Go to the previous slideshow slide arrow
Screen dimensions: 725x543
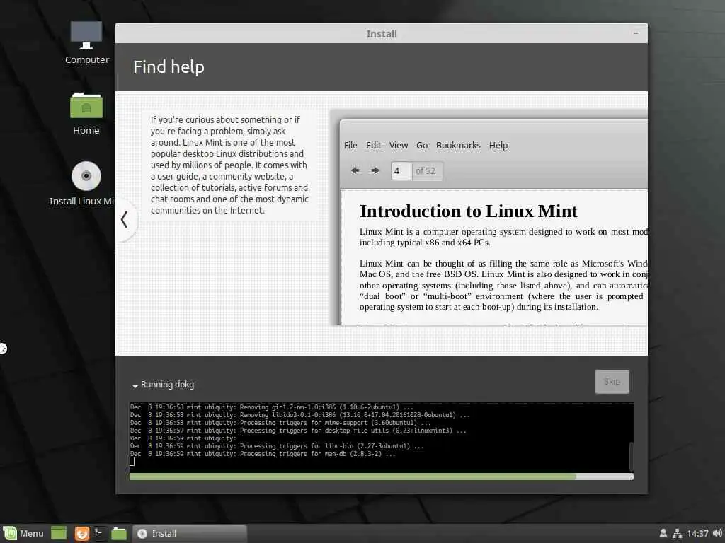click(125, 220)
